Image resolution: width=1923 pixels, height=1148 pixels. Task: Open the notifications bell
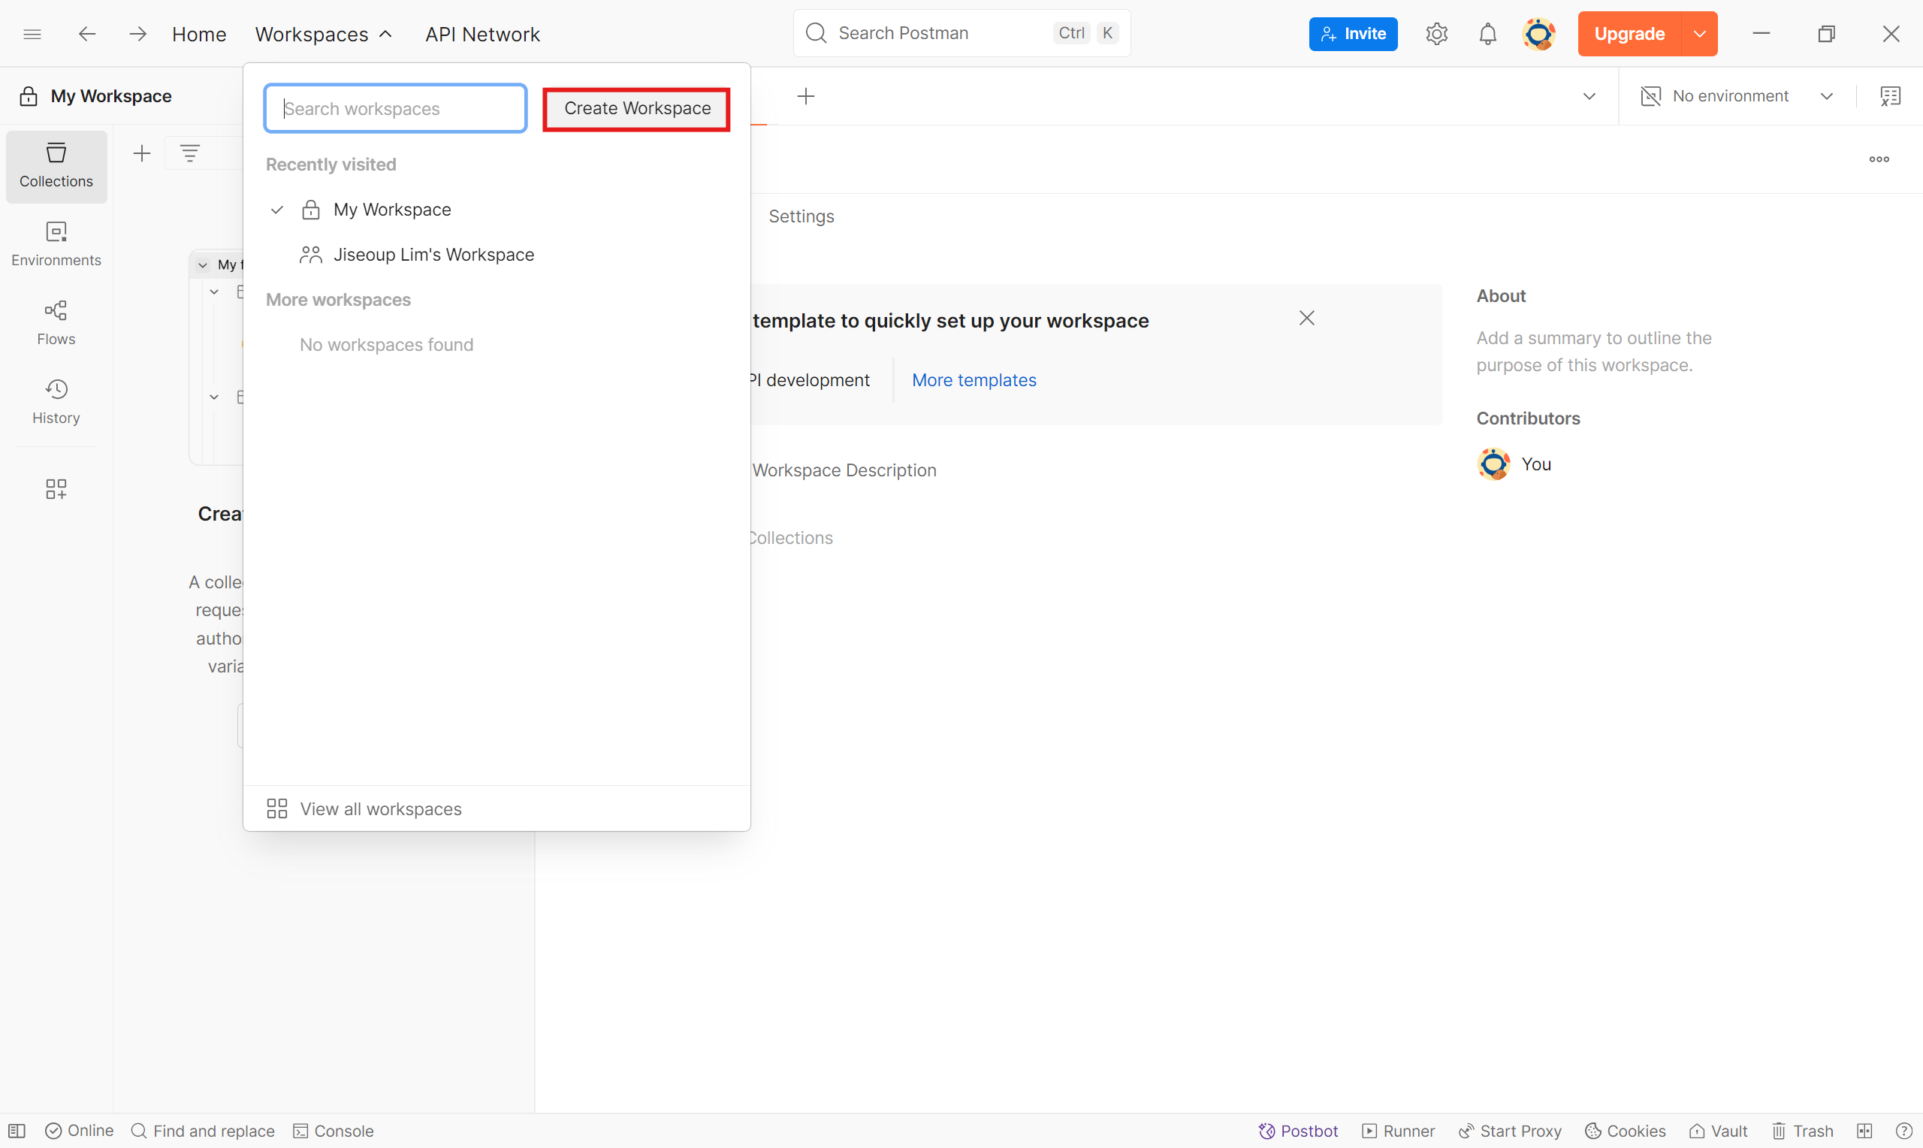(x=1487, y=34)
